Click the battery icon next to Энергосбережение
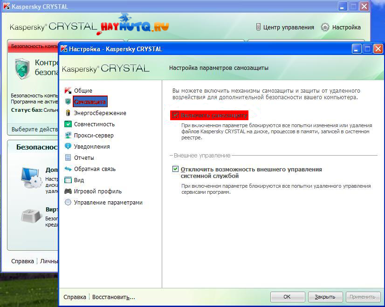 [x=68, y=113]
